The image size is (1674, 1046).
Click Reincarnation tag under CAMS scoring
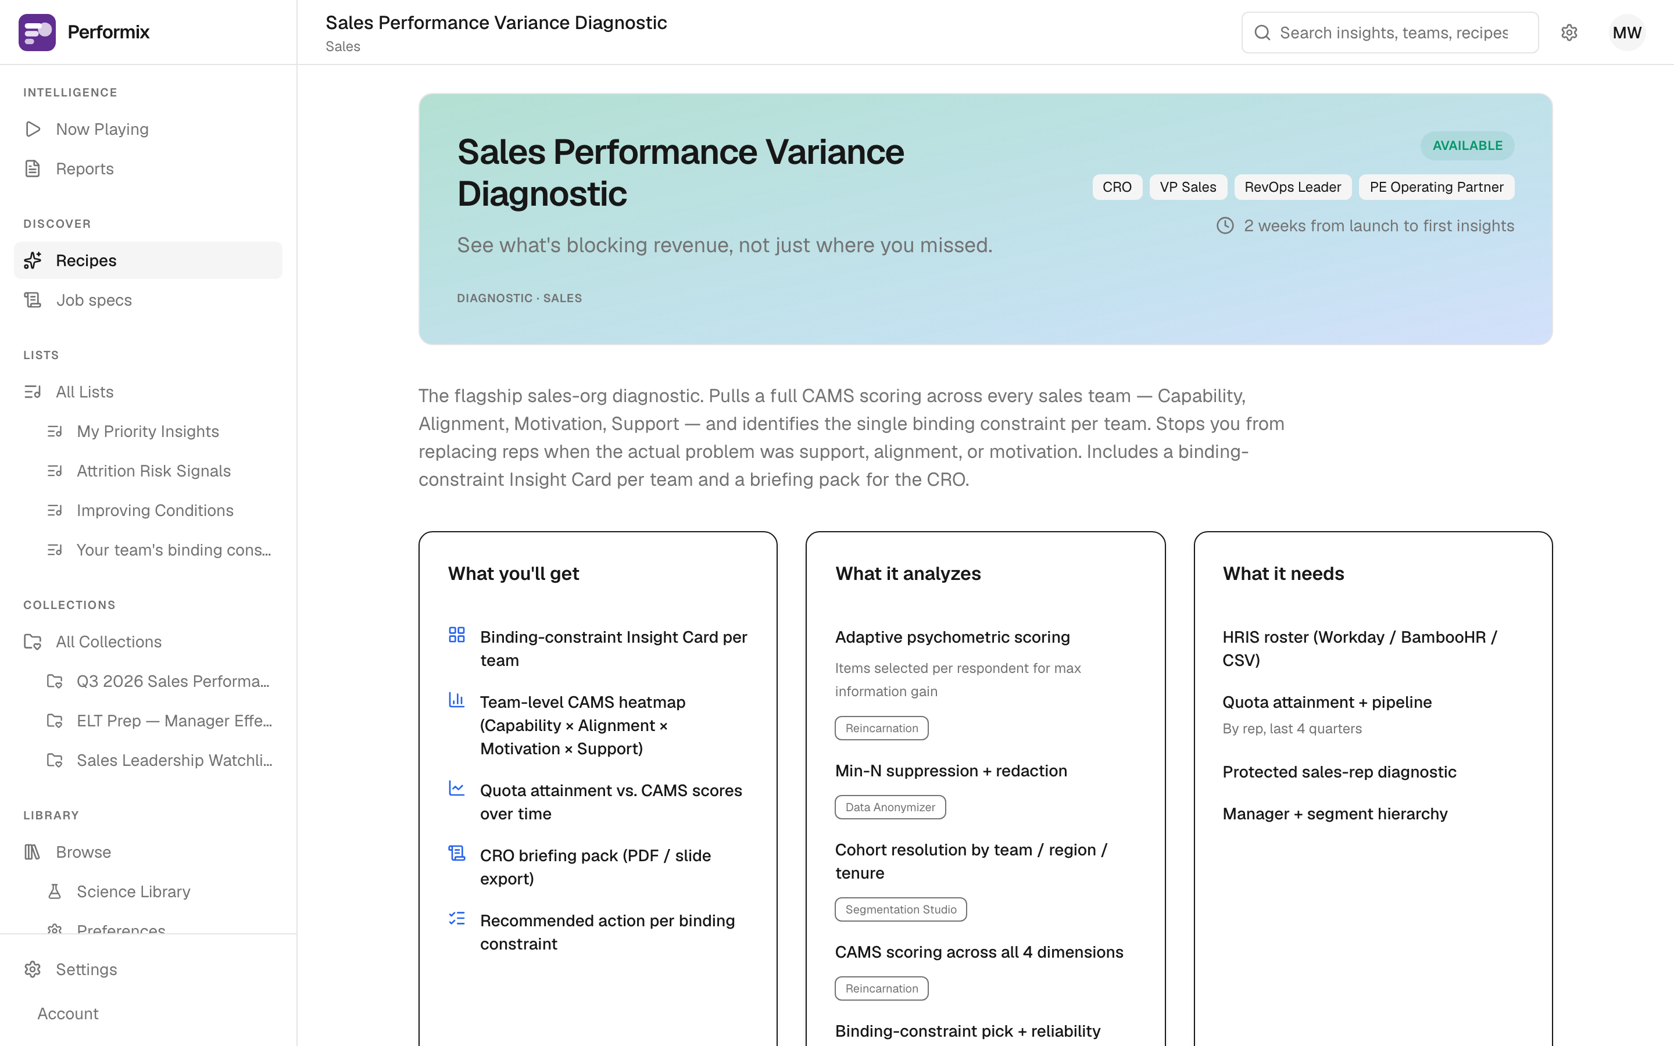point(881,988)
